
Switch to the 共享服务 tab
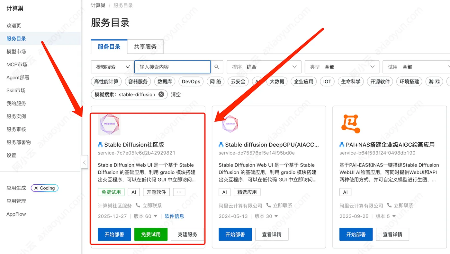[145, 47]
